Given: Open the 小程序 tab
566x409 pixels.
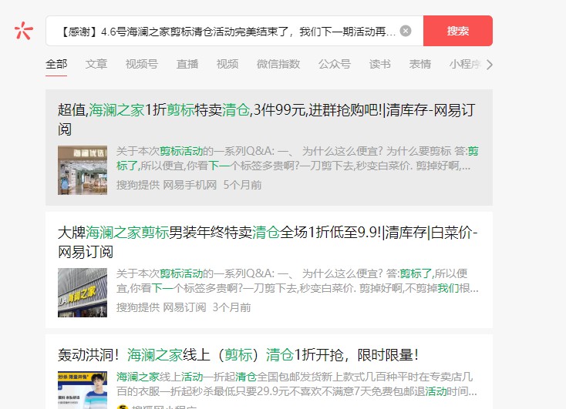Looking at the screenshot, I should tap(465, 64).
